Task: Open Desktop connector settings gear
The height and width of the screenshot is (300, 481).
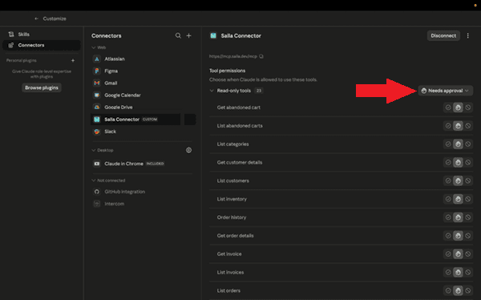Action: [188, 150]
